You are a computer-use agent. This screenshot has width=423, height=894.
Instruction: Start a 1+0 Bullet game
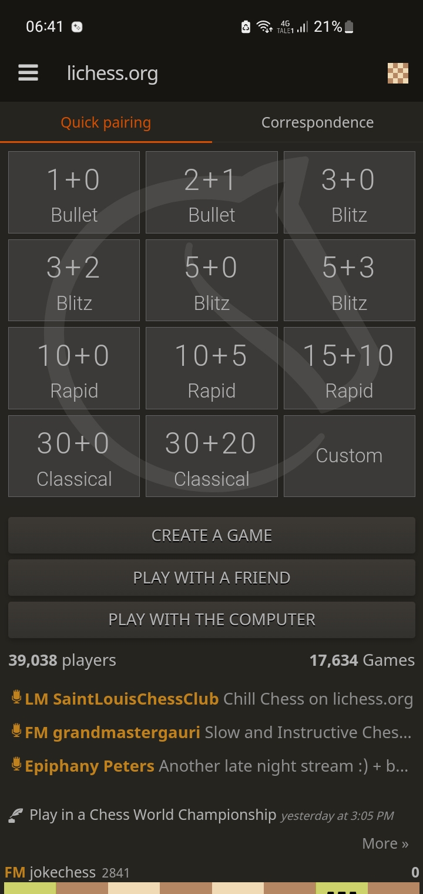pyautogui.click(x=73, y=192)
